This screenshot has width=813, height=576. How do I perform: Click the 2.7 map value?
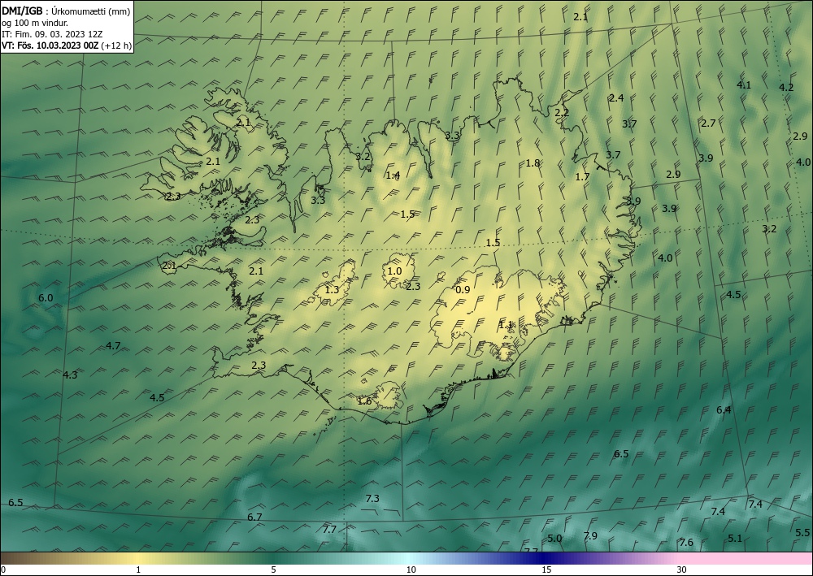708,123
